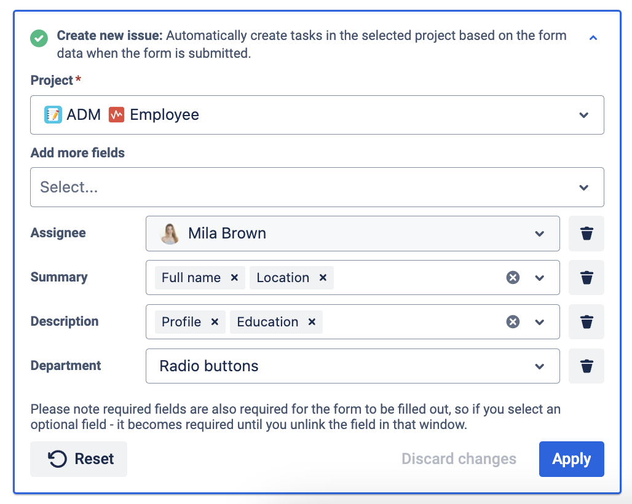Delete the Department field row
This screenshot has width=632, height=504.
click(x=587, y=366)
